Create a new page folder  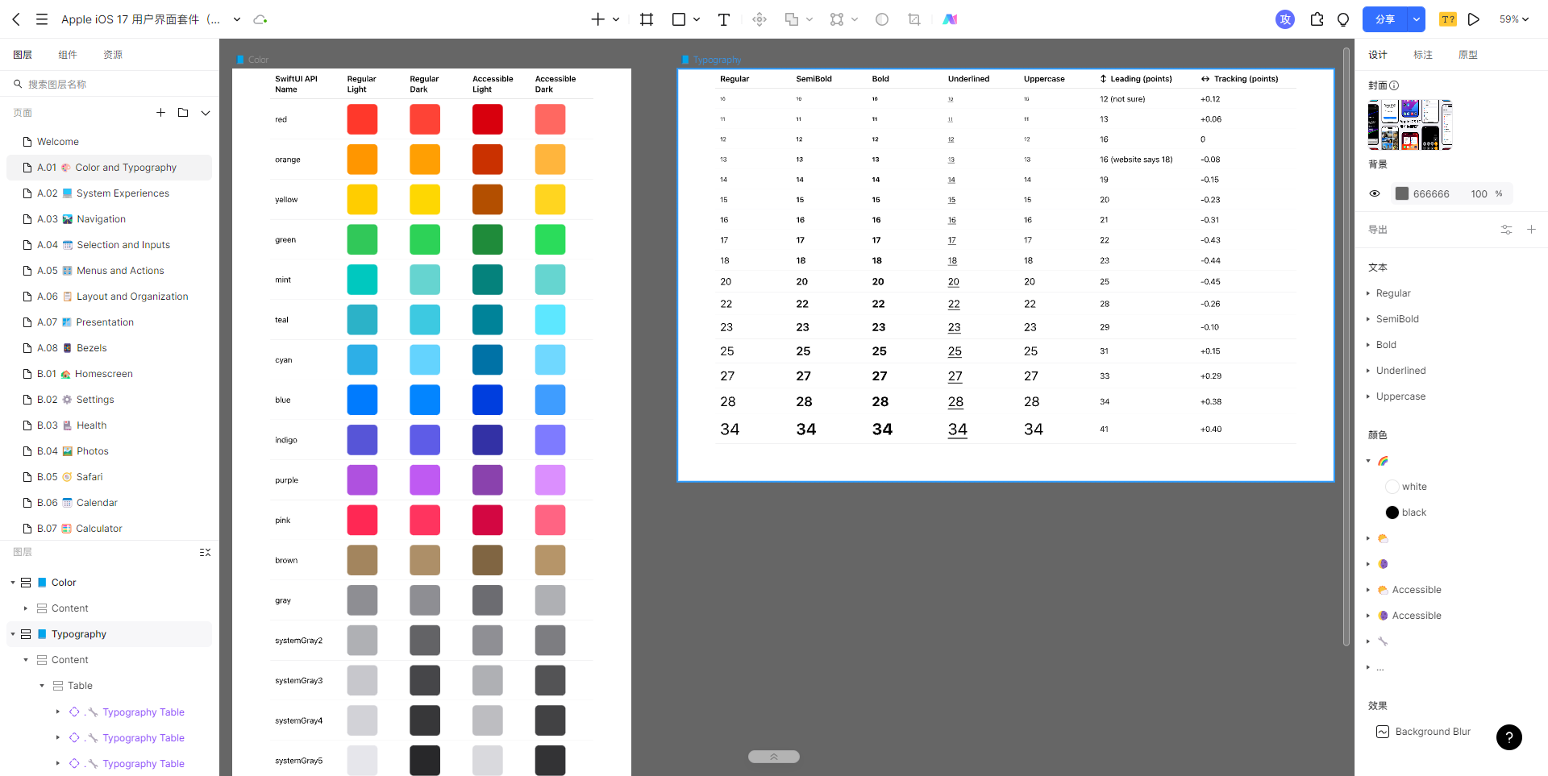[183, 113]
